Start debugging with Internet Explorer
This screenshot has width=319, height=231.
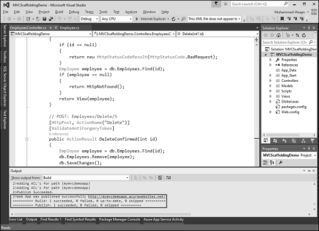pyautogui.click(x=151, y=19)
